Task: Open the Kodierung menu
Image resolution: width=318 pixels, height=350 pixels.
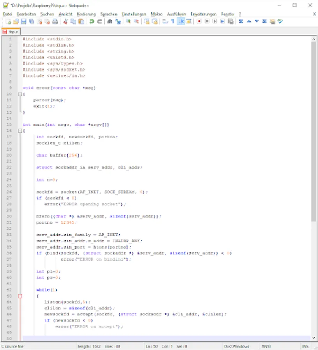Action: pyautogui.click(x=86, y=14)
